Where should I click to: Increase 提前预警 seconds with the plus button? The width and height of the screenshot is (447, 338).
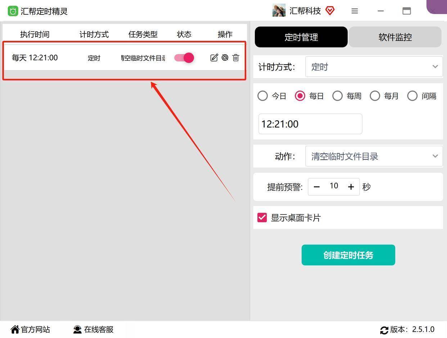tap(351, 186)
